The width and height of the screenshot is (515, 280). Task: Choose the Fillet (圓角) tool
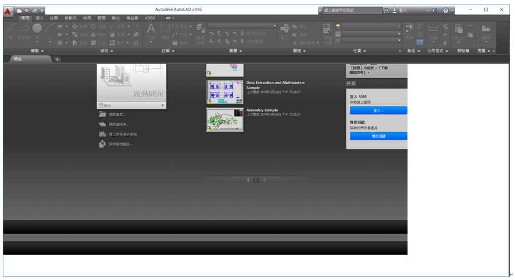coord(117,35)
